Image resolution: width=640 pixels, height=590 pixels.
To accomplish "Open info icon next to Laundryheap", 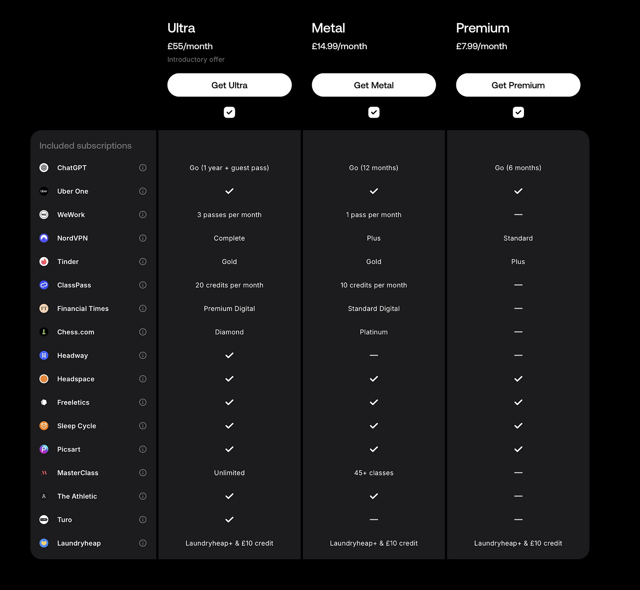I will [143, 543].
